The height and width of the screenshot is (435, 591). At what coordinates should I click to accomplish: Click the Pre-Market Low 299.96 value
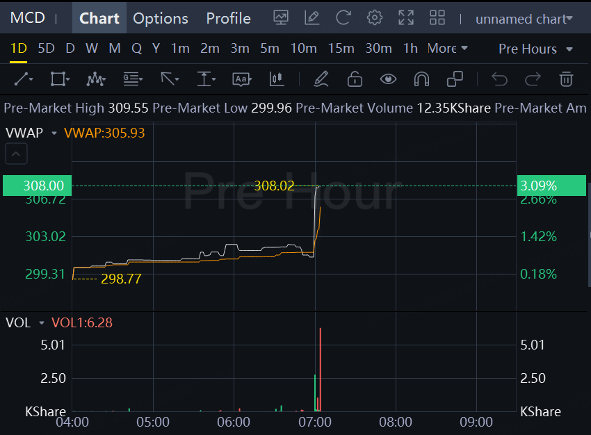coord(271,108)
